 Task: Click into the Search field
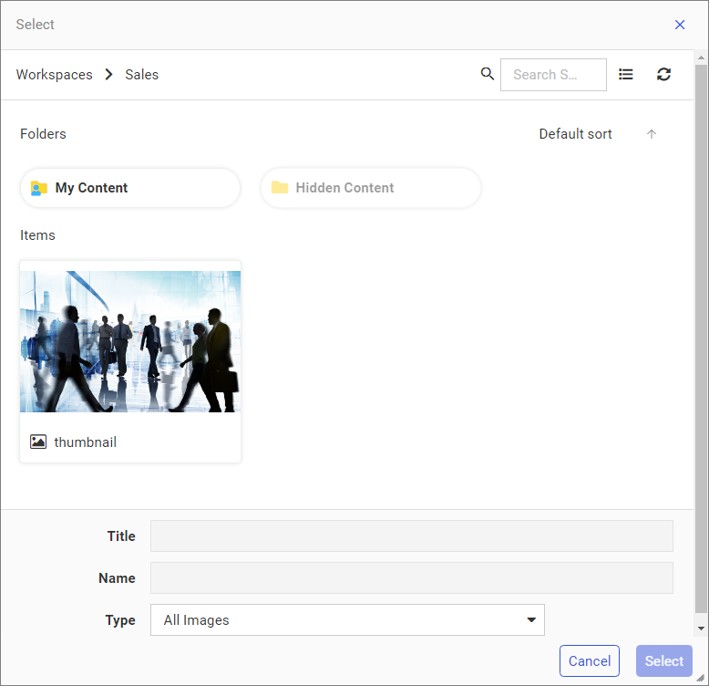[x=553, y=75]
